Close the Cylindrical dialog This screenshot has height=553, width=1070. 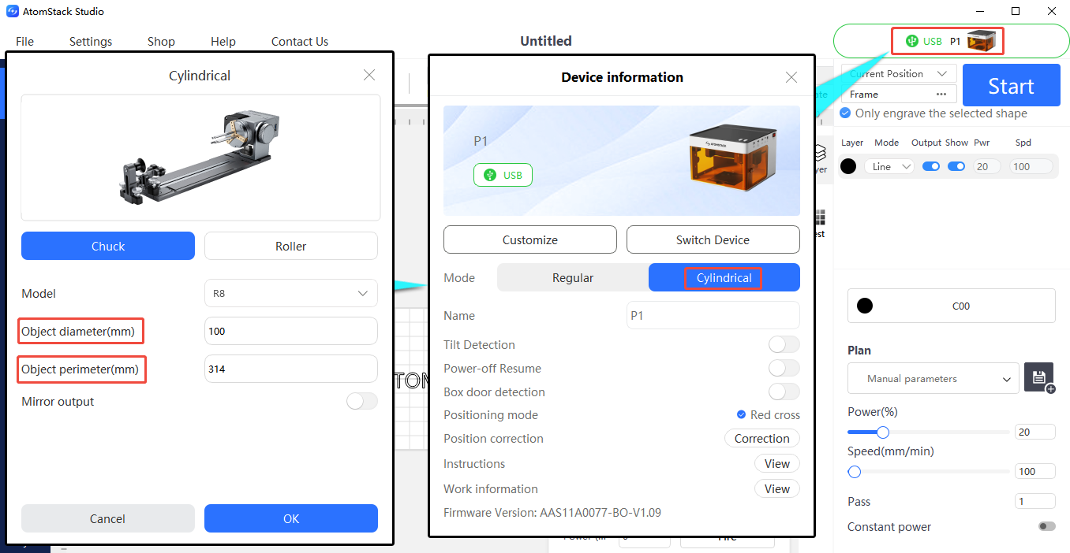[369, 76]
